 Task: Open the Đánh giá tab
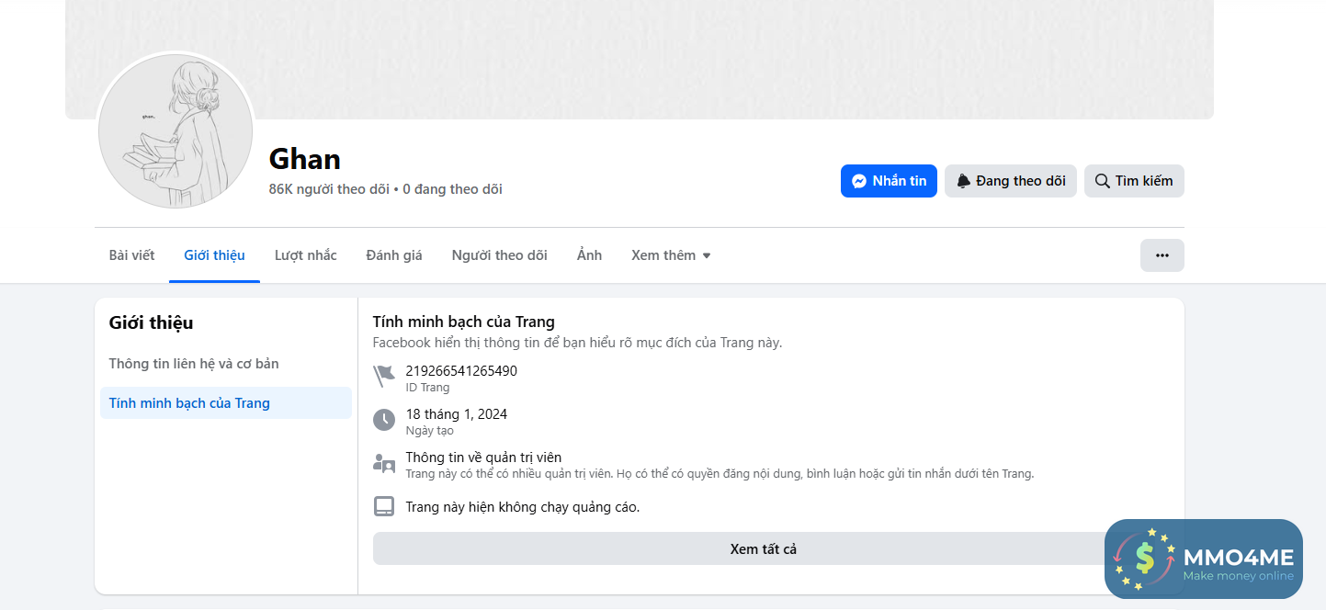pos(393,255)
